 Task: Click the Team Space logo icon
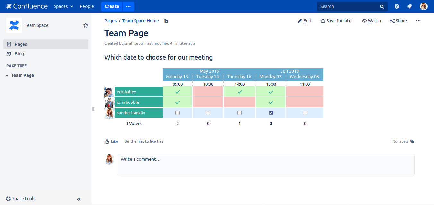pyautogui.click(x=14, y=25)
